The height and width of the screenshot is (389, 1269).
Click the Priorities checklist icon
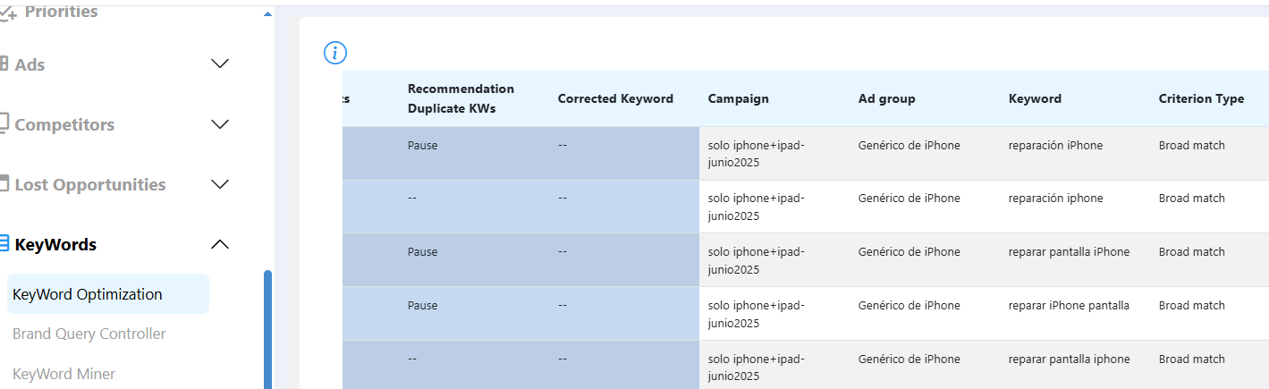[x=8, y=13]
